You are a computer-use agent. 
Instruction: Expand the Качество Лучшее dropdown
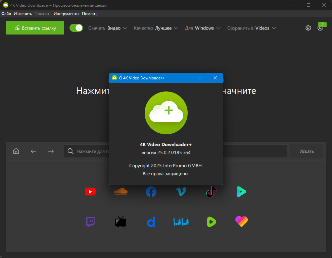point(156,28)
